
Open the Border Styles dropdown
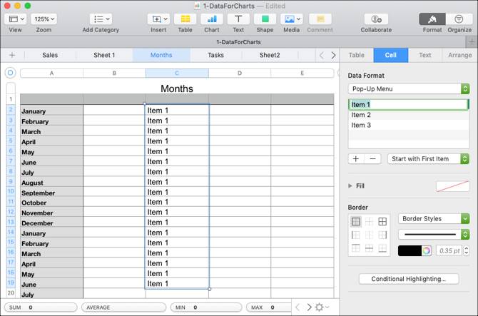coord(434,219)
